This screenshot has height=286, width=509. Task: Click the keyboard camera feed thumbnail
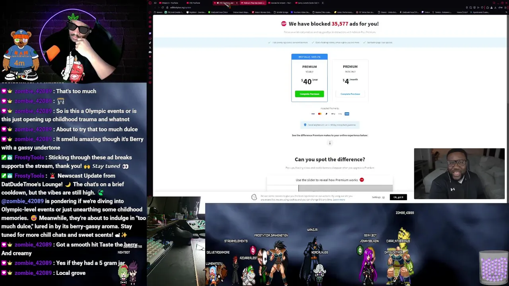point(176,240)
